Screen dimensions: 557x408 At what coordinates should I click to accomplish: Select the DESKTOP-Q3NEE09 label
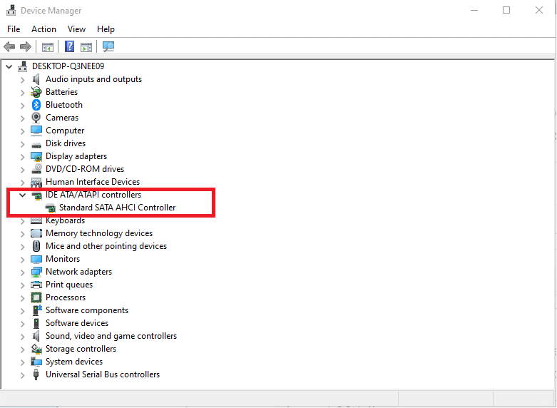pyautogui.click(x=68, y=66)
